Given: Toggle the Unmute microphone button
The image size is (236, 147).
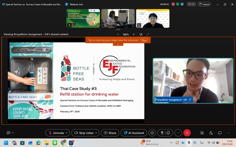Looking at the screenshot, I should pyautogui.click(x=56, y=133).
